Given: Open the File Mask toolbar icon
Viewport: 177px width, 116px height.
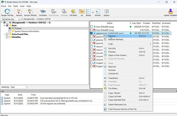Looking at the screenshot, I should coord(73,11).
